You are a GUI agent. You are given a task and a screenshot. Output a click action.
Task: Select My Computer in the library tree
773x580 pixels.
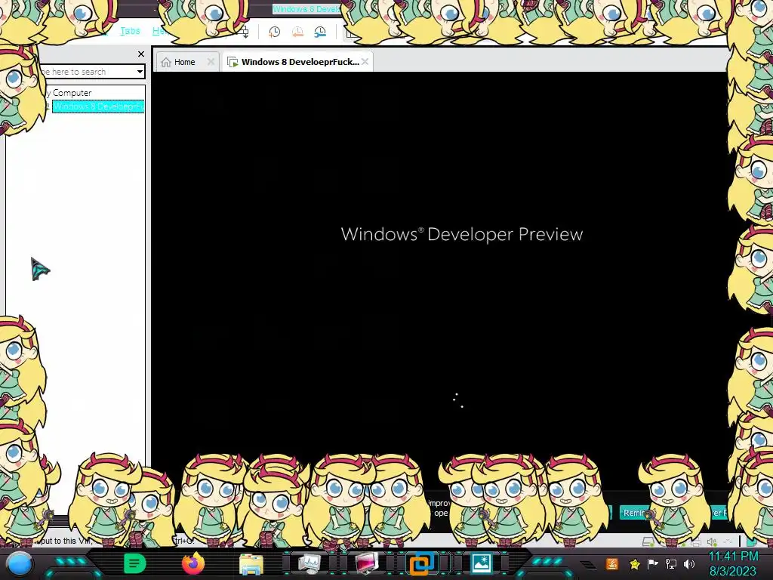[68, 93]
